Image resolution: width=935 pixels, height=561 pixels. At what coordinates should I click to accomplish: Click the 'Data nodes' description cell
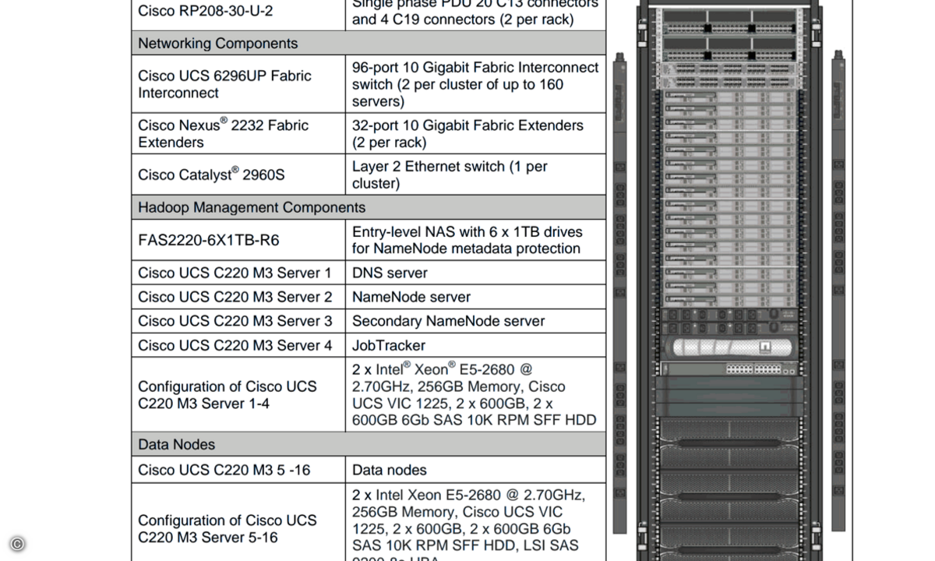475,470
